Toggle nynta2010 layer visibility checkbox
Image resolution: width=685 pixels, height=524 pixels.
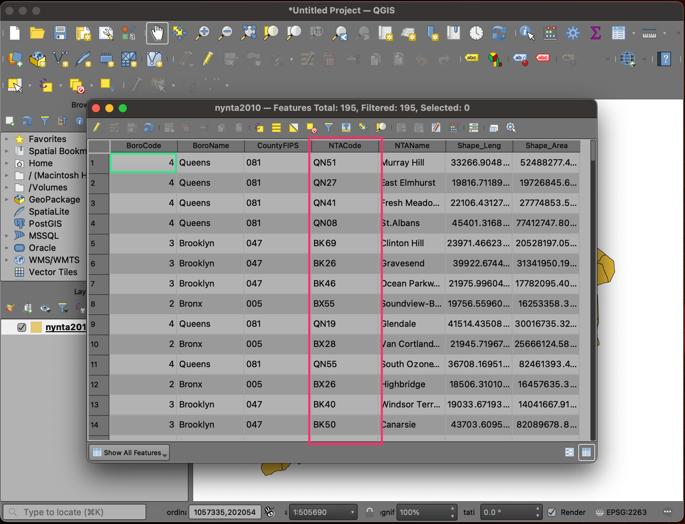click(x=22, y=327)
